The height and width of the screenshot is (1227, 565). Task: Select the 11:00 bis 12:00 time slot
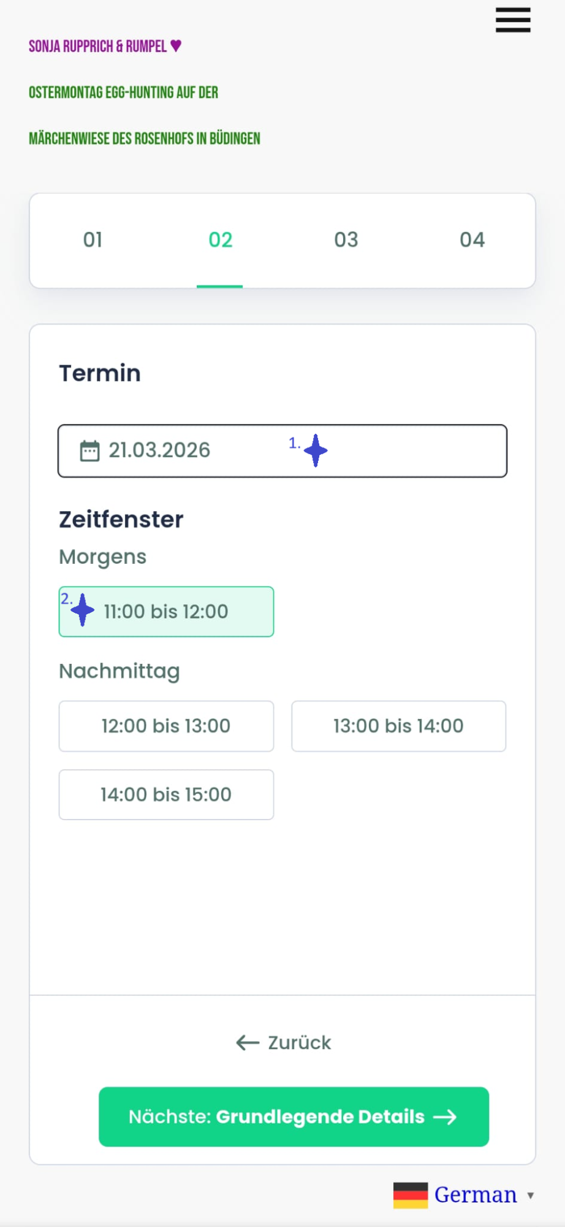coord(166,612)
